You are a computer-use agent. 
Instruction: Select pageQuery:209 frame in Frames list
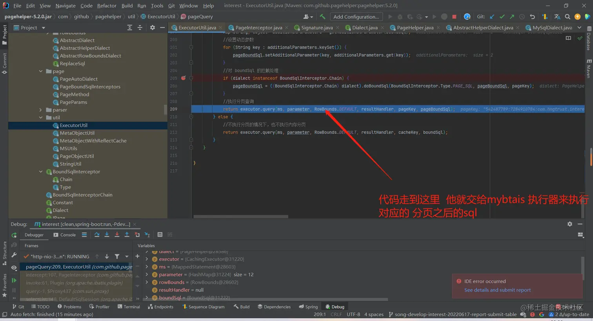pos(77,267)
